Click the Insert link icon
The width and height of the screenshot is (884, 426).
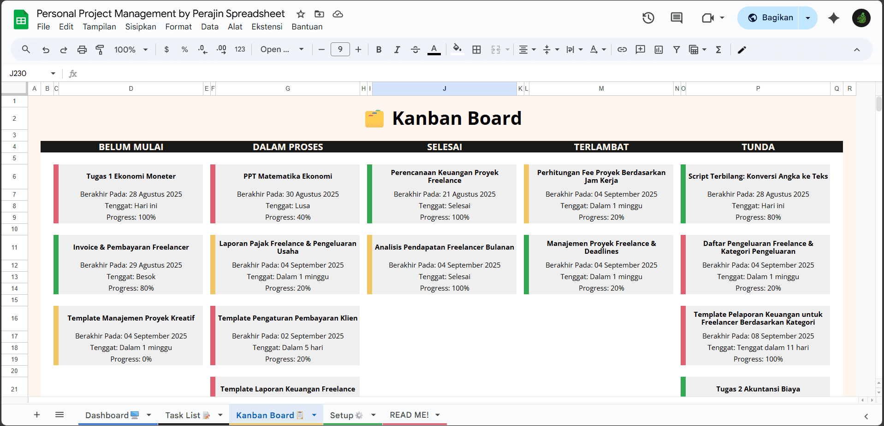622,49
